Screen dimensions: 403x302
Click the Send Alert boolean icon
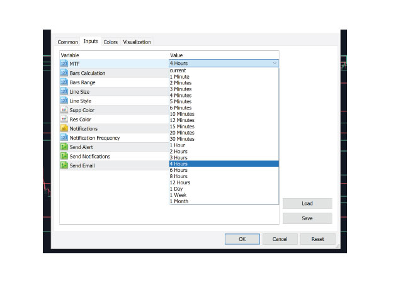[64, 147]
